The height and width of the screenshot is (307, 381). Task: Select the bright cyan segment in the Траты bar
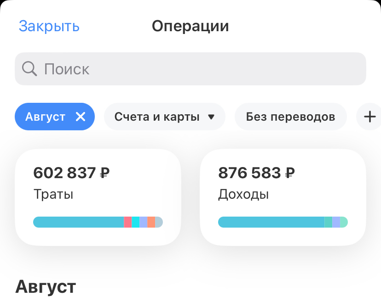click(136, 222)
